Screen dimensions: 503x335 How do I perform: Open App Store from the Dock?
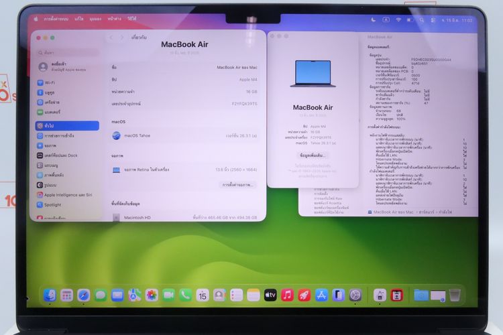321,295
